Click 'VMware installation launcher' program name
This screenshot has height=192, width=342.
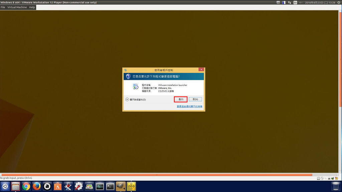click(x=173, y=85)
